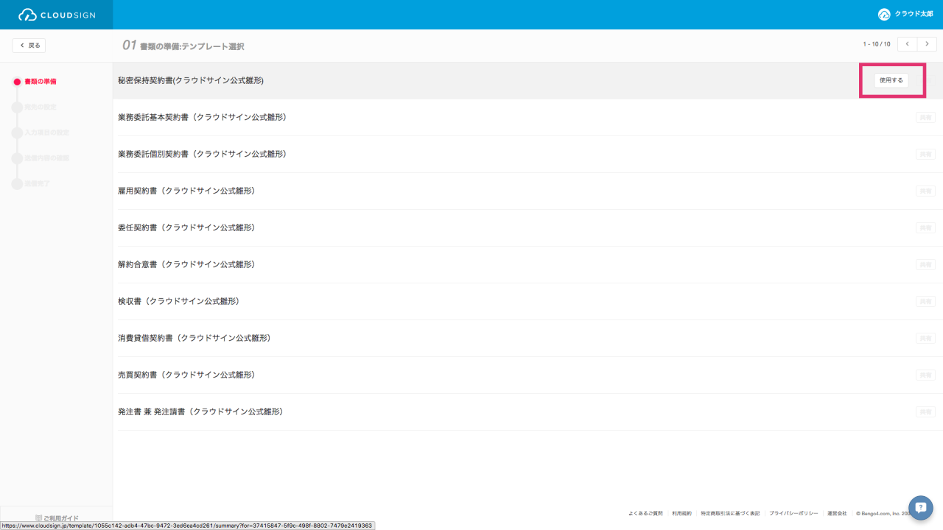Open the 運営会社 footer link
The width and height of the screenshot is (943, 530).
(837, 513)
